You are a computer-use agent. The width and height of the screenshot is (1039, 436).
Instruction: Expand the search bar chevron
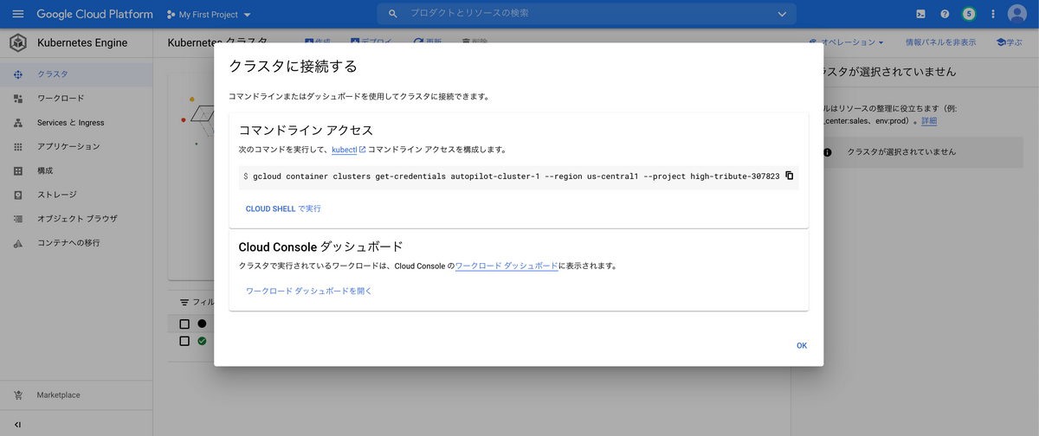784,14
